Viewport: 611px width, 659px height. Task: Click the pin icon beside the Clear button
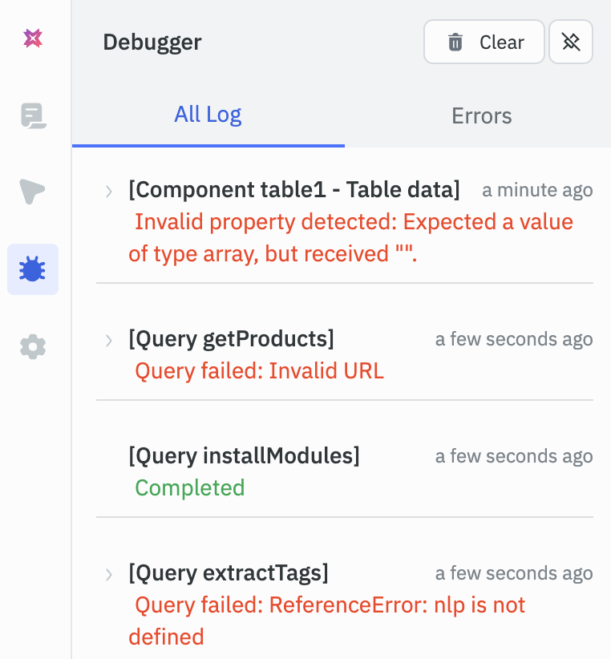coord(571,42)
